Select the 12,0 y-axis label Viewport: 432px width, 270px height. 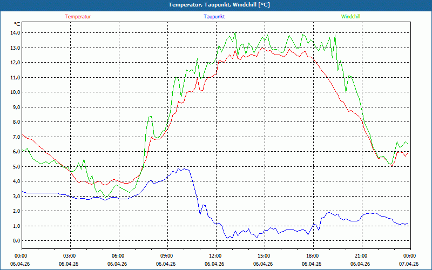(x=15, y=63)
